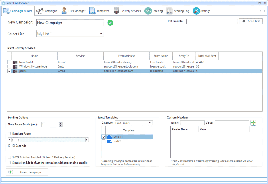The width and height of the screenshot is (268, 184).
Task: Click inside the Test Email to field
Action: [212, 21]
